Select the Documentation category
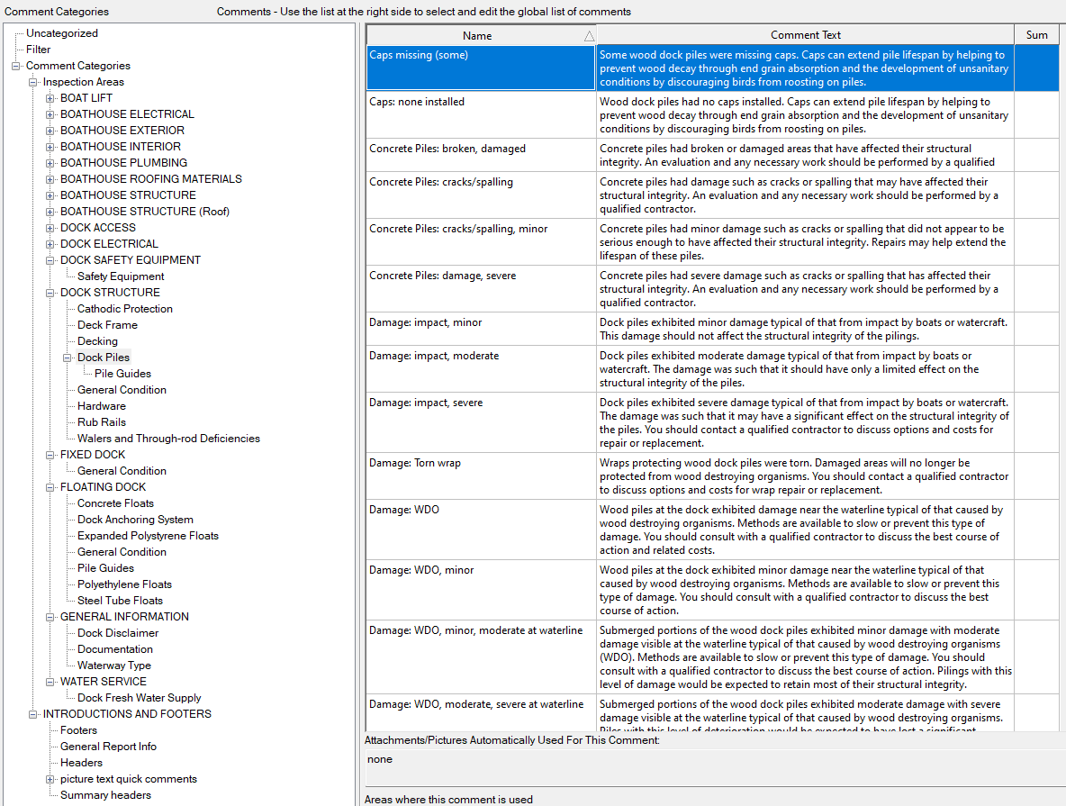 115,649
